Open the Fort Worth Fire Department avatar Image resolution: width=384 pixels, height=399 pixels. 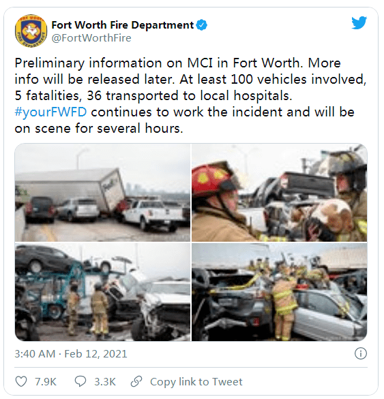(31, 31)
